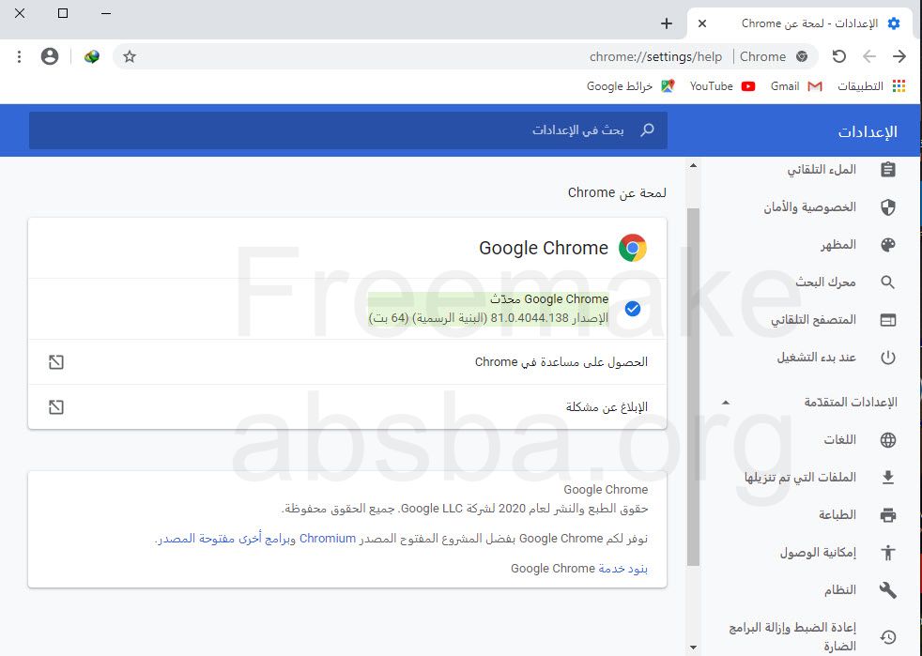922x656 pixels.
Task: Open the Chromium open-source link
Action: [328, 539]
